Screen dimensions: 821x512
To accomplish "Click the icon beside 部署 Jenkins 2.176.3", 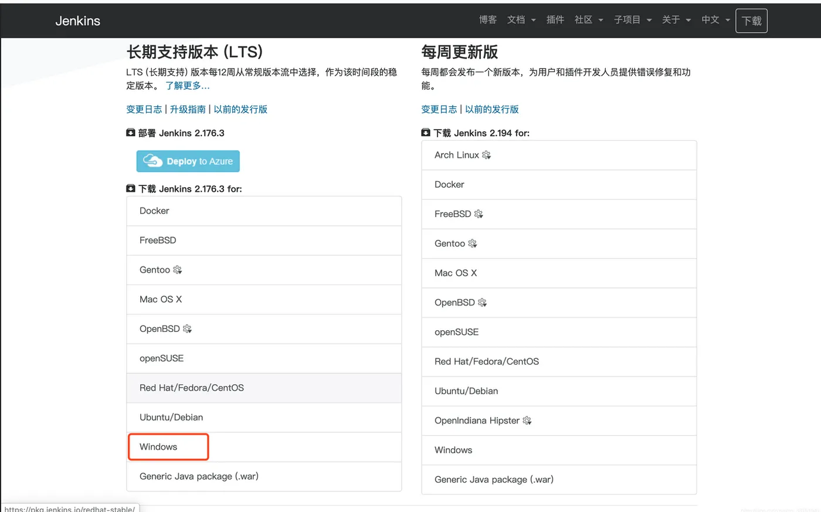I will (x=131, y=133).
